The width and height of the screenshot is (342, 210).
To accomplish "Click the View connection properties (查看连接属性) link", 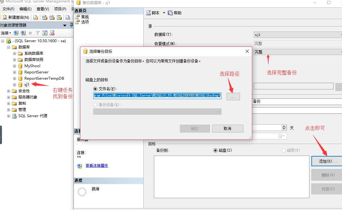I will (x=97, y=166).
